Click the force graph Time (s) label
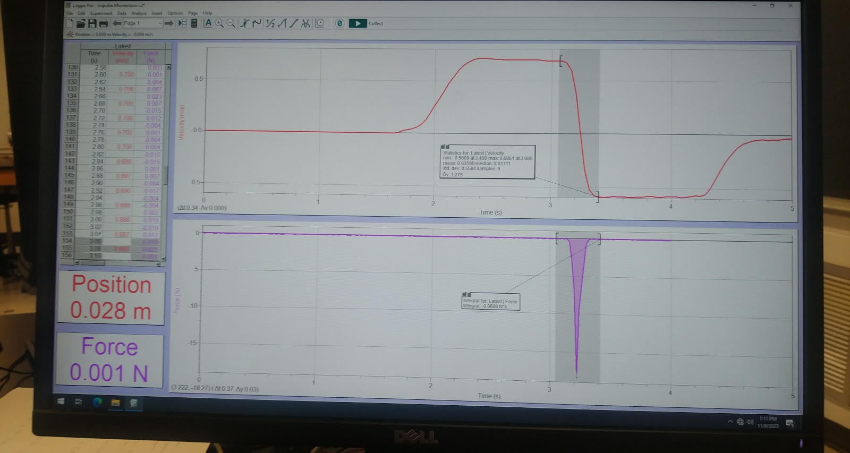The height and width of the screenshot is (453, 850). tap(489, 396)
